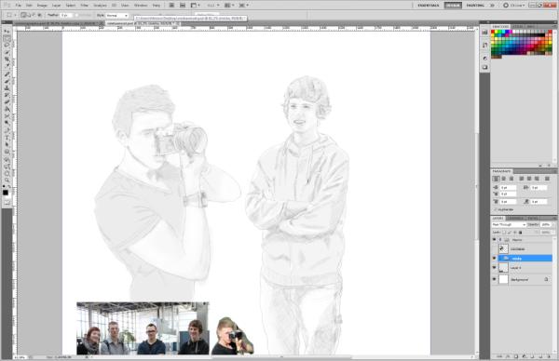Switch to the Essentials workspace
The image size is (559, 361).
[429, 6]
